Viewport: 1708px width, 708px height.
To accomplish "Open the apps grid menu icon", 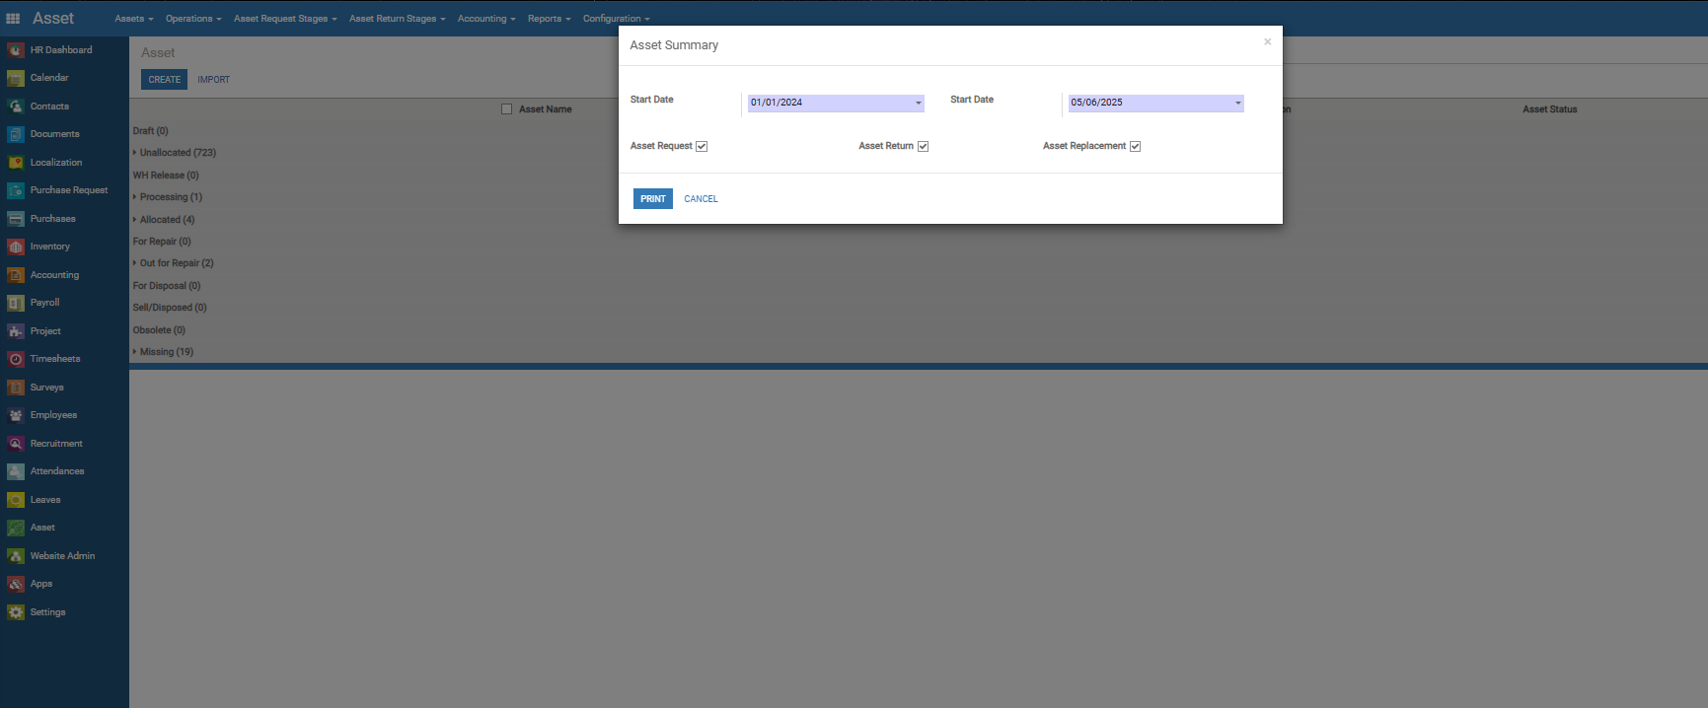I will click(x=13, y=19).
